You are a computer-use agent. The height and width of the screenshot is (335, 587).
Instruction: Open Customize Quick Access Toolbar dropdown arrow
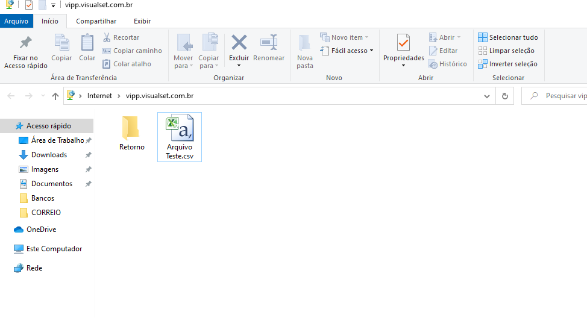click(53, 5)
